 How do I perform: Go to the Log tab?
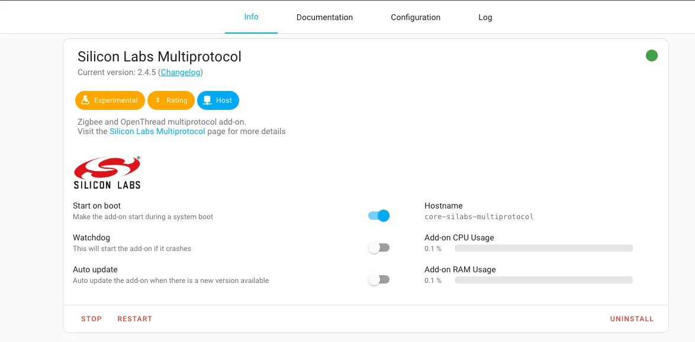pos(485,17)
